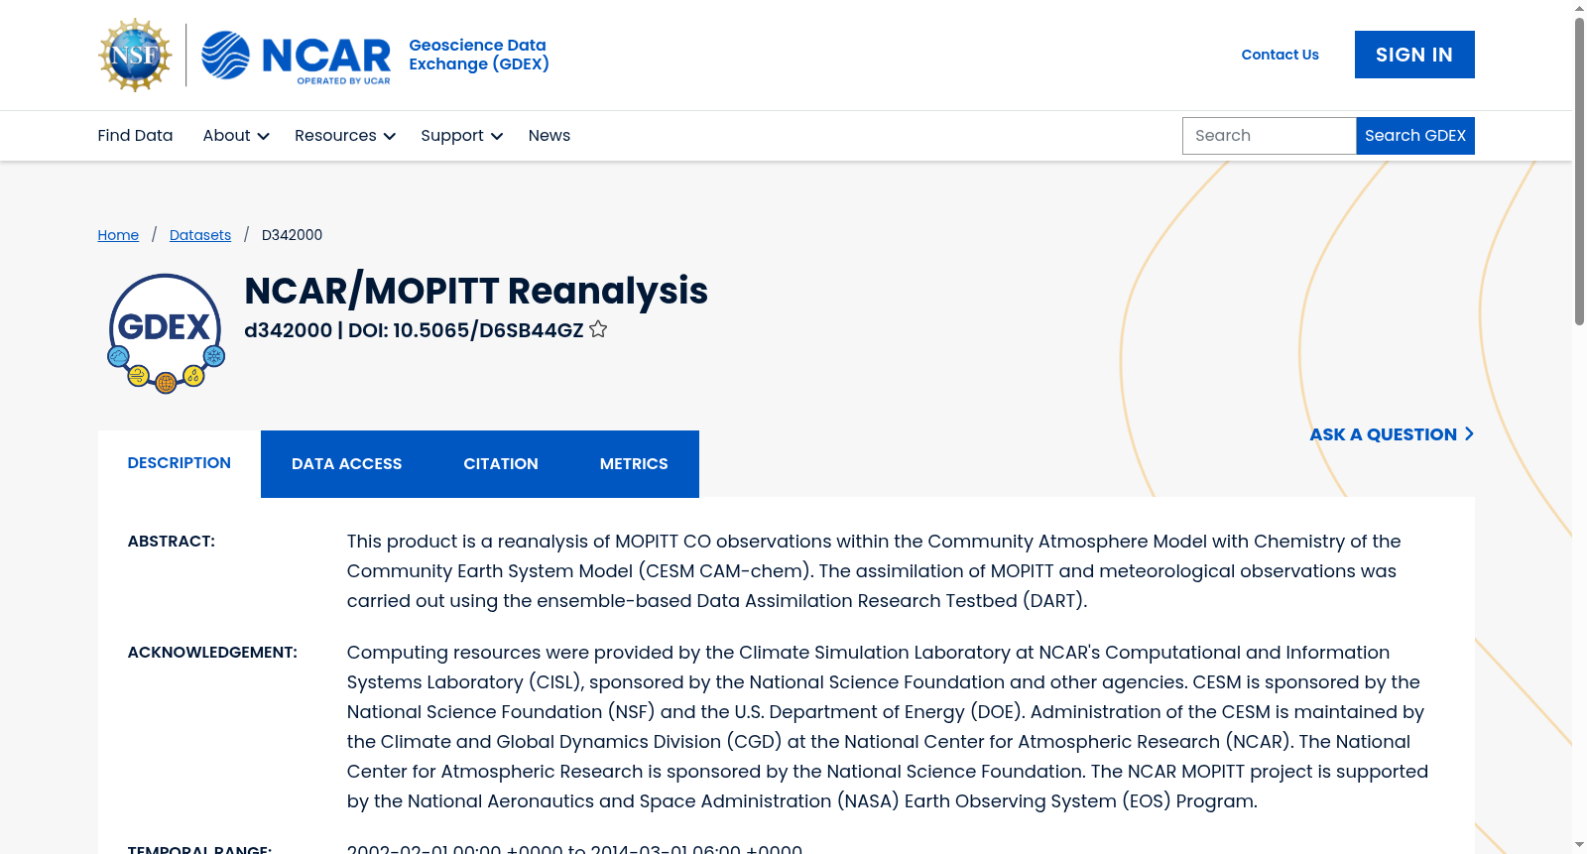This screenshot has height=854, width=1587.
Task: Click the scrollbar up arrow
Action: tap(1579, 8)
